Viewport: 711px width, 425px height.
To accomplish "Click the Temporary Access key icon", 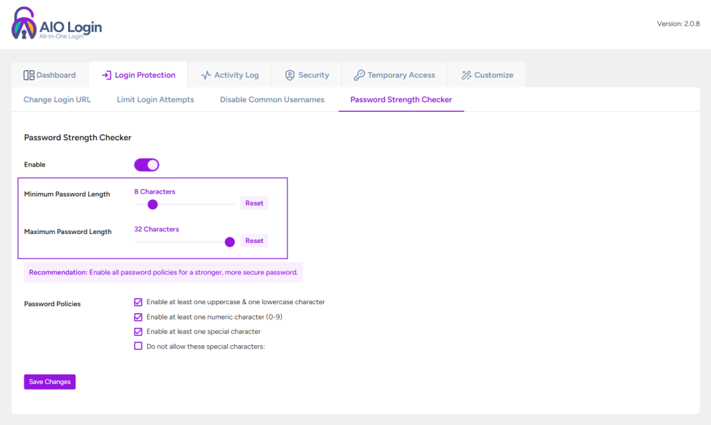I will pyautogui.click(x=359, y=75).
